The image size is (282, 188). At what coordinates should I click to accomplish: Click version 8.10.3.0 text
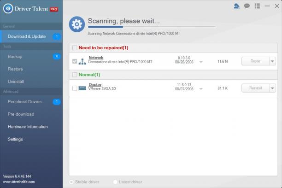coord(184,58)
